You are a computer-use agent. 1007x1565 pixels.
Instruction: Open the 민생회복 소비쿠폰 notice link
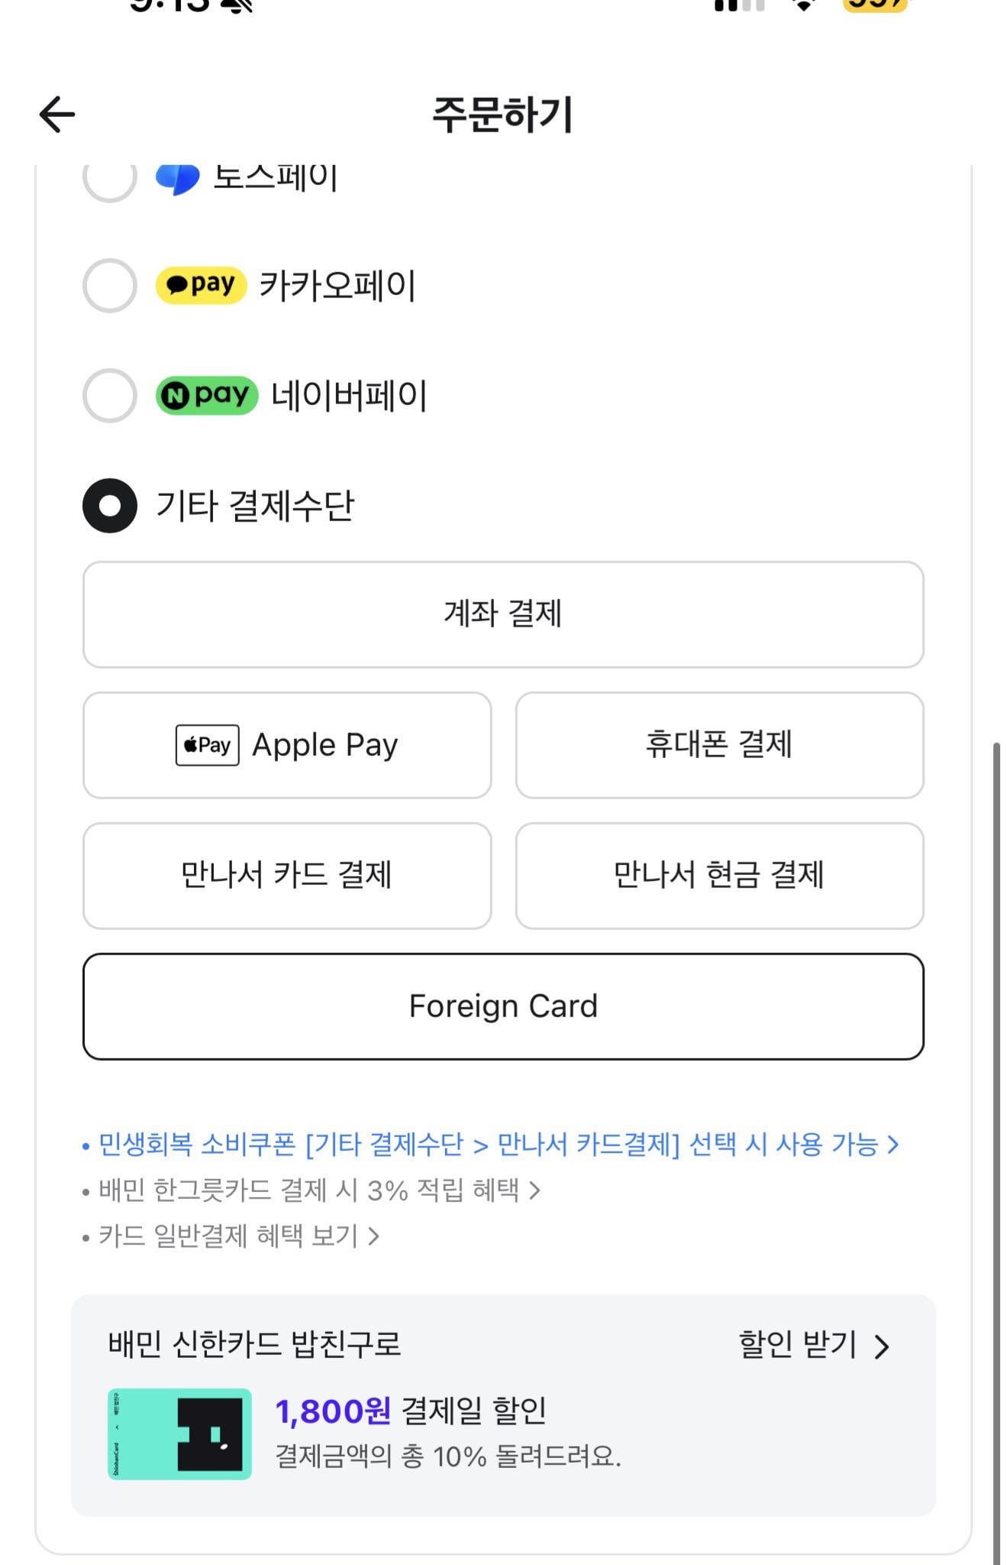491,1145
